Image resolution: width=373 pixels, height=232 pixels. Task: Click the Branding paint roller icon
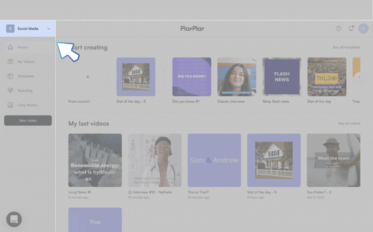(10, 90)
